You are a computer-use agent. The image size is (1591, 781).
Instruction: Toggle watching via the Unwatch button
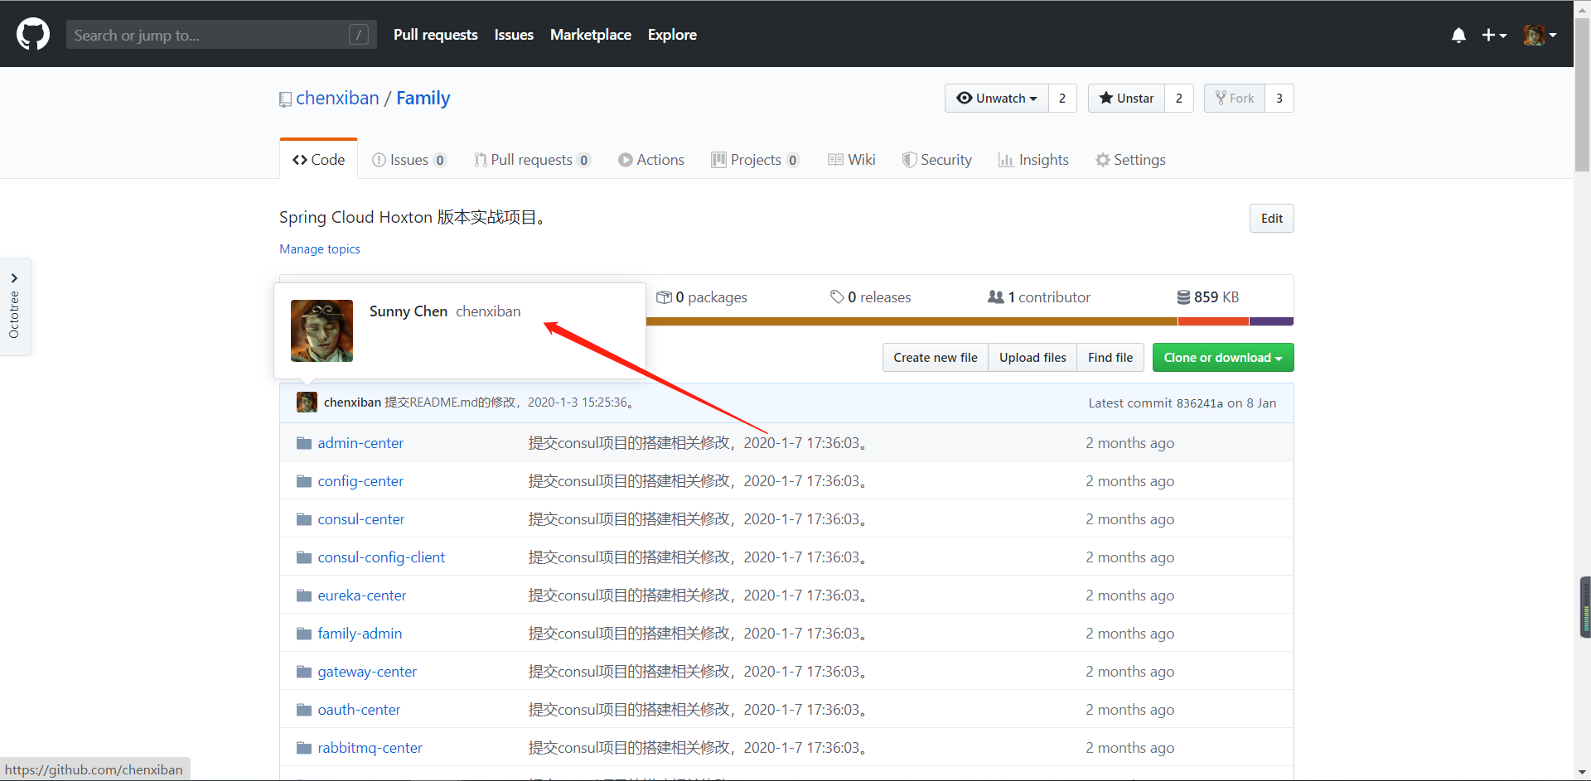pyautogui.click(x=995, y=98)
